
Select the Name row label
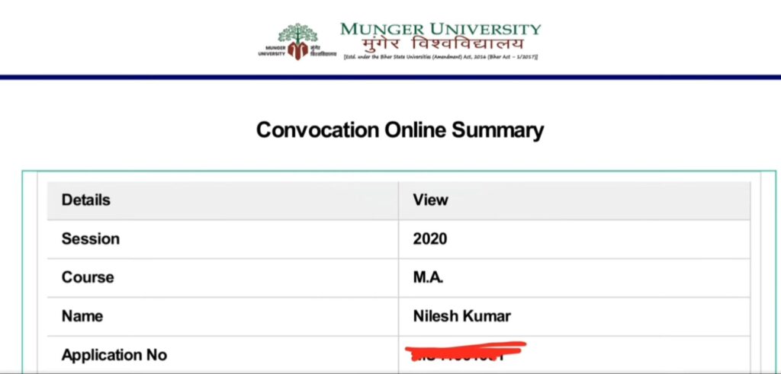[82, 316]
